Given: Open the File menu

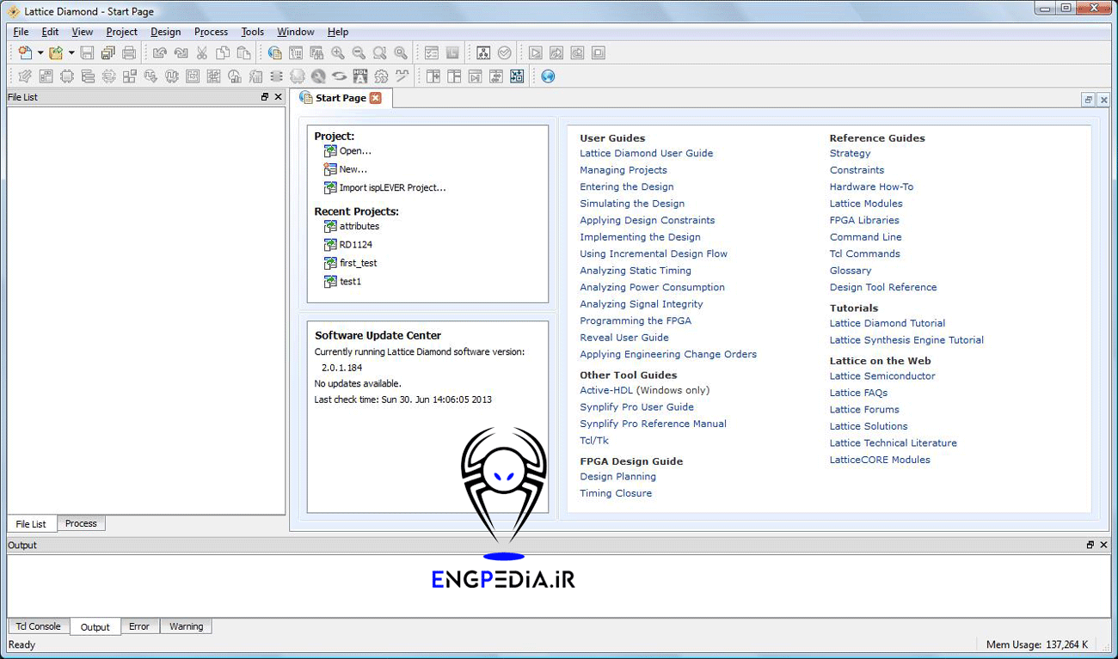Looking at the screenshot, I should coord(21,32).
